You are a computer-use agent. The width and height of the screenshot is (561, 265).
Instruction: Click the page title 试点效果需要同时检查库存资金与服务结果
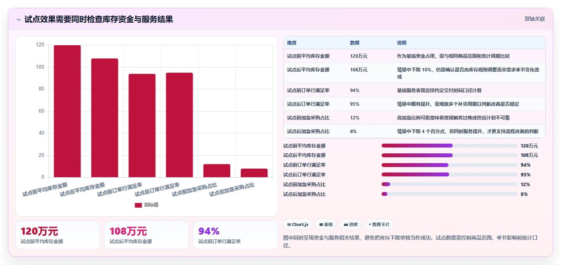(x=99, y=19)
